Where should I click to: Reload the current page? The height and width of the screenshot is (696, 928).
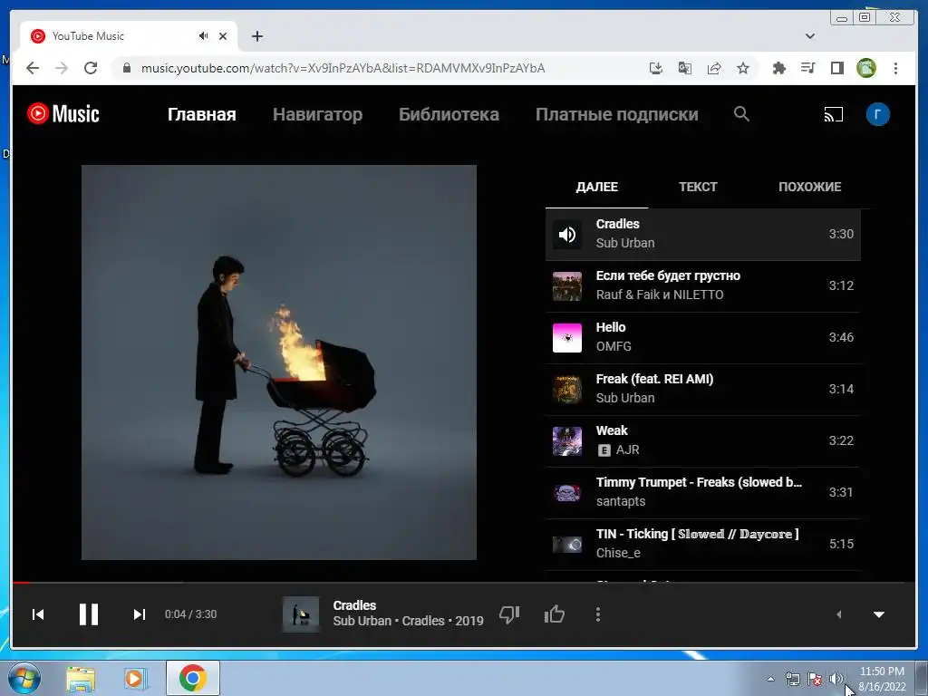click(x=91, y=68)
